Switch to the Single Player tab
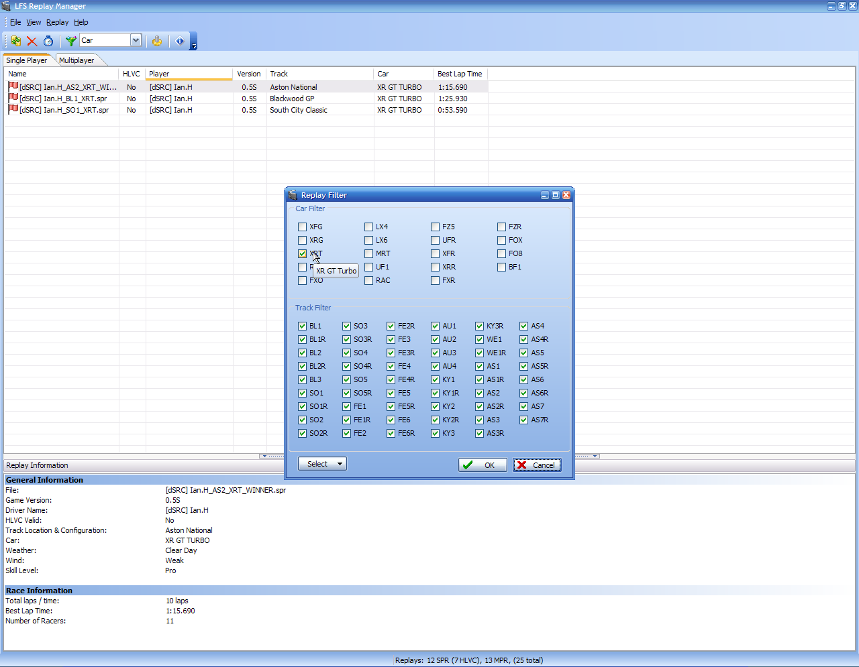Image resolution: width=859 pixels, height=667 pixels. tap(27, 60)
